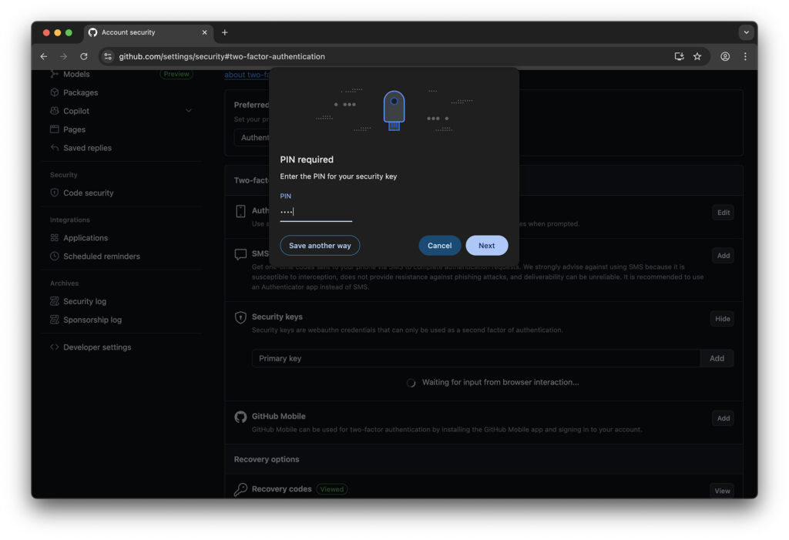Viewport: 789px width, 540px height.
Task: Close the Account security tab
Action: tap(204, 32)
